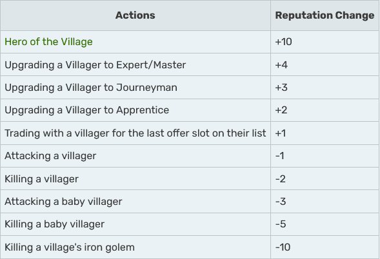Select the Attacking a baby villager cell
380x259 pixels.
pyautogui.click(x=135, y=202)
